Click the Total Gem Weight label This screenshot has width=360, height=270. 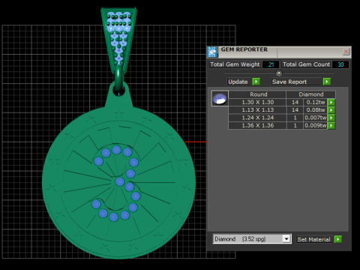tap(235, 64)
